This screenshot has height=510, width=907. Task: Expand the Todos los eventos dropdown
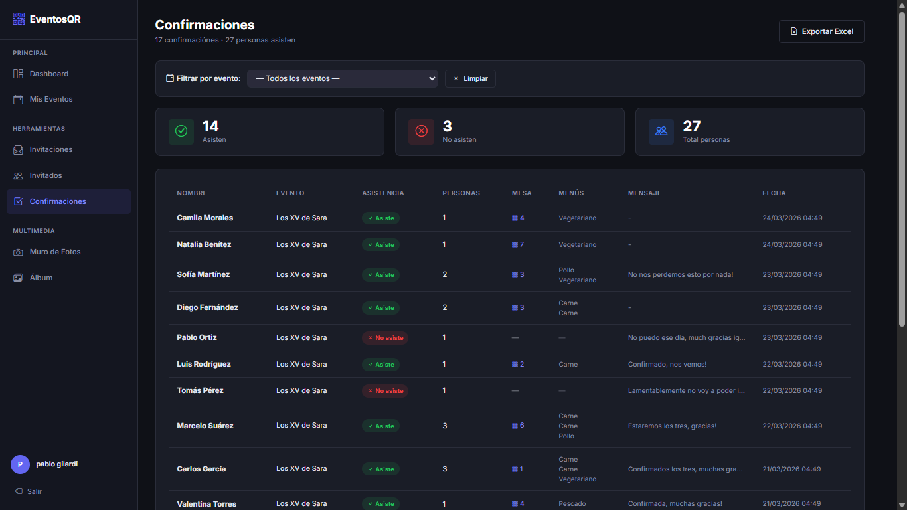(342, 78)
